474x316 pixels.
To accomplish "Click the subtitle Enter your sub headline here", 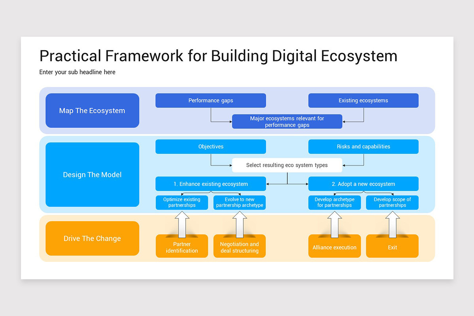I will 77,72.
